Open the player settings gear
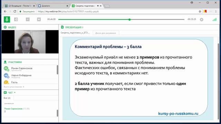This screenshot has height=124, width=221. [202, 20]
